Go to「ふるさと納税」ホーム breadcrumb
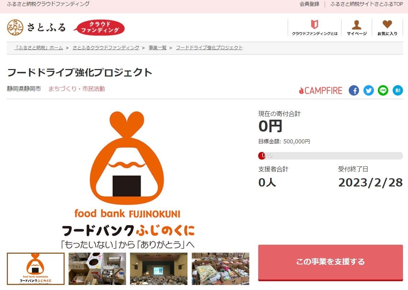Screen dimensions: 408x290 point(38,48)
